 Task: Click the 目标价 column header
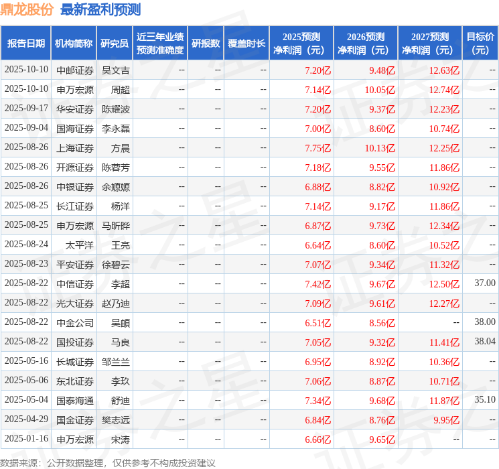(480, 43)
